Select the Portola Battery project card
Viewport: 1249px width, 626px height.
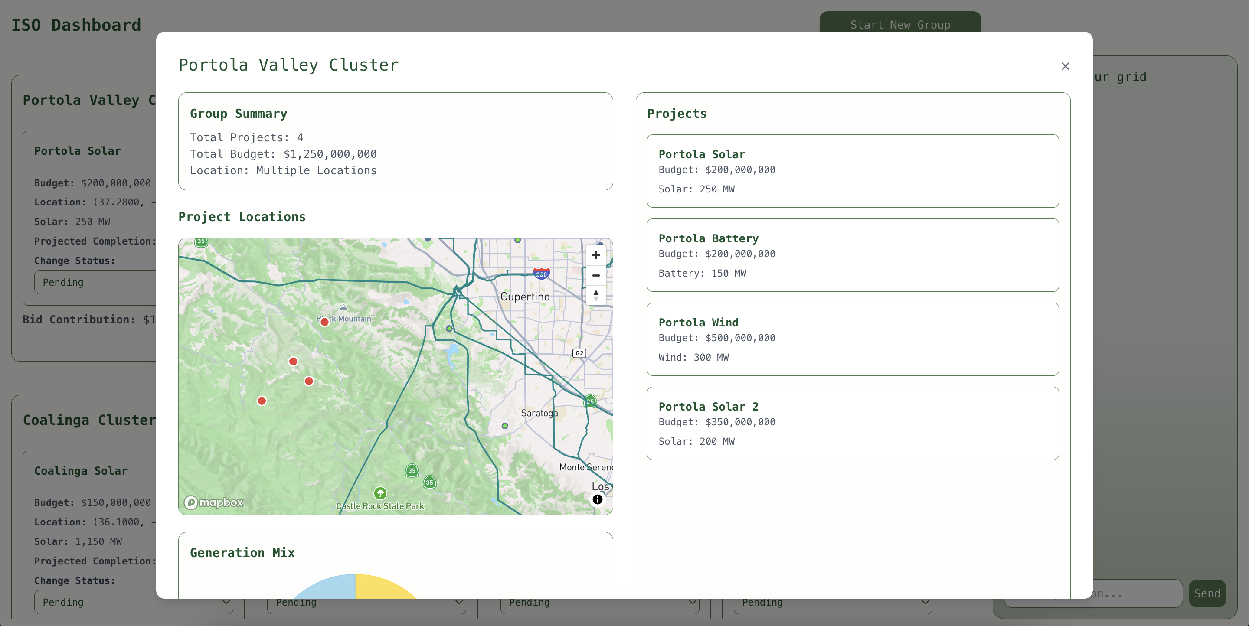click(852, 255)
